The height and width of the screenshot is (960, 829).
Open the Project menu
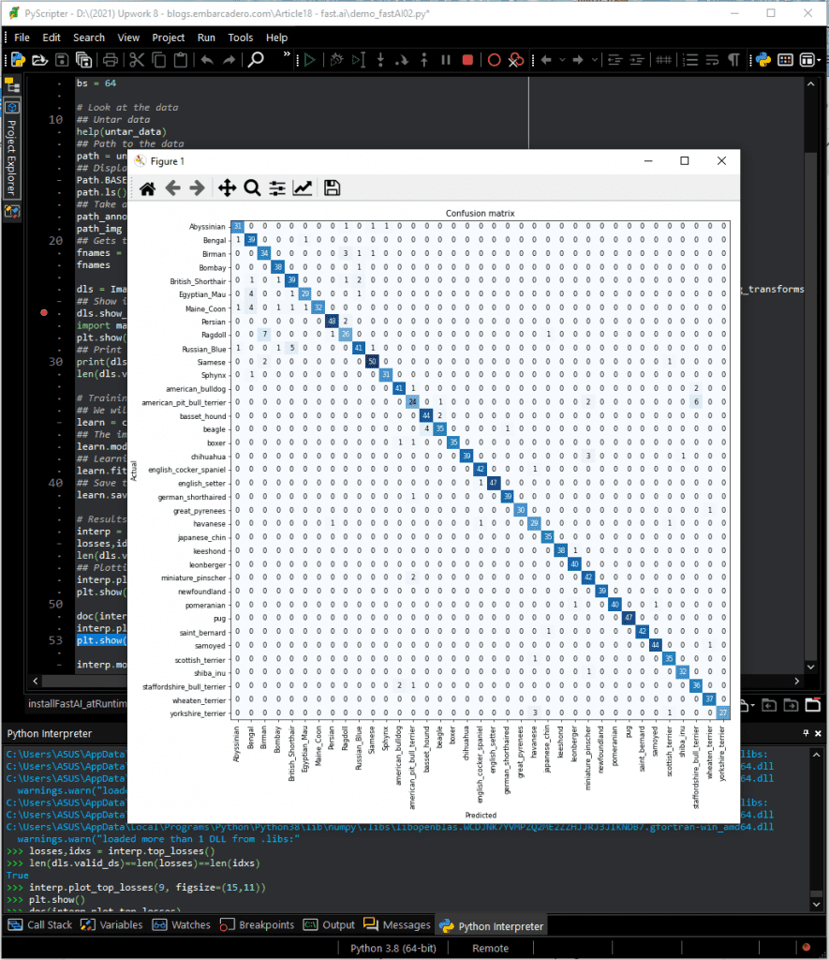pos(169,37)
